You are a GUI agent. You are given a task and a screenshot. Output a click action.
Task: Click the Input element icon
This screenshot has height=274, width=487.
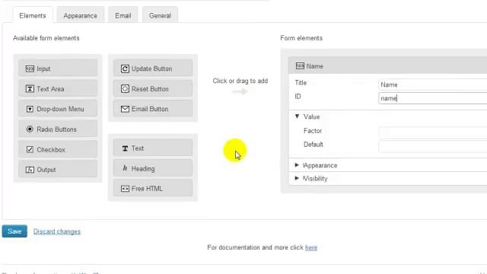tap(30, 68)
